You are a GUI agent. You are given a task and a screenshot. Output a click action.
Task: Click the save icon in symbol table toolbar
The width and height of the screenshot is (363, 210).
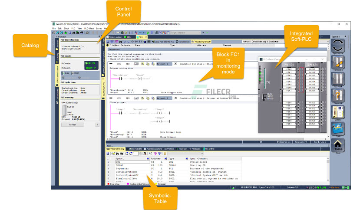point(108,153)
